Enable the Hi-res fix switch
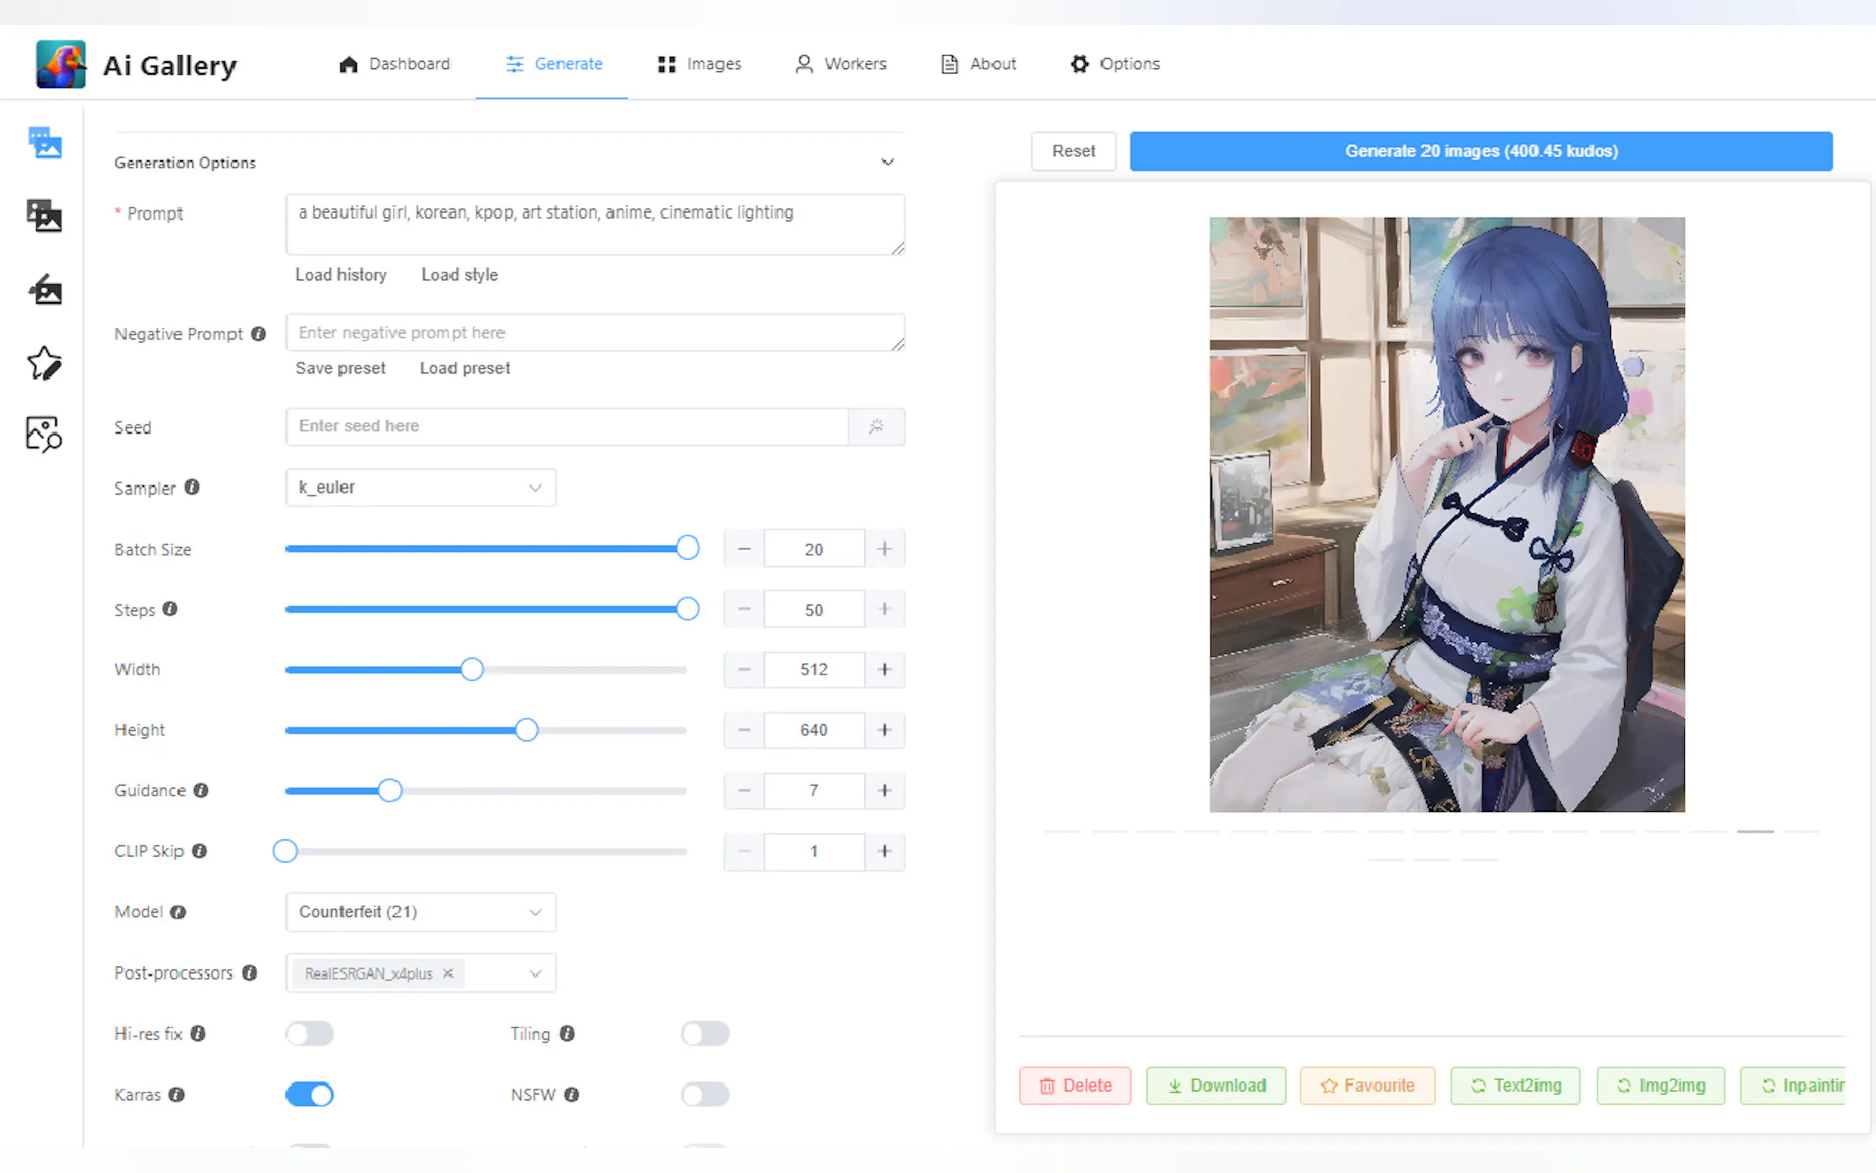Screen dimensions: 1876x1173 309,1033
